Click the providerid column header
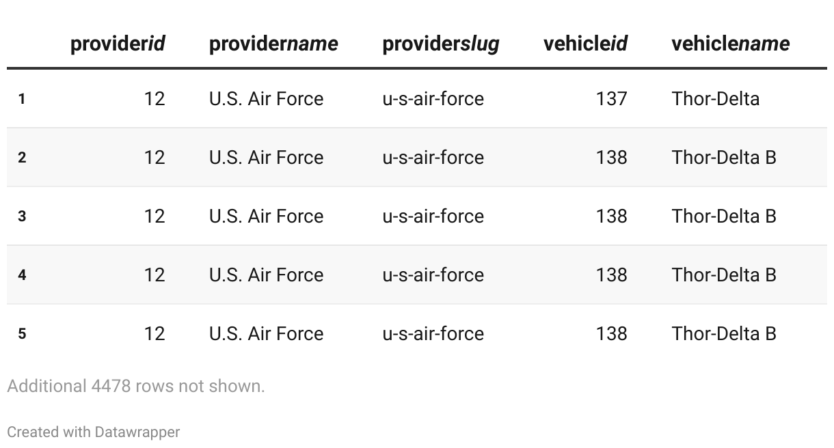The image size is (834, 448). pyautogui.click(x=118, y=44)
